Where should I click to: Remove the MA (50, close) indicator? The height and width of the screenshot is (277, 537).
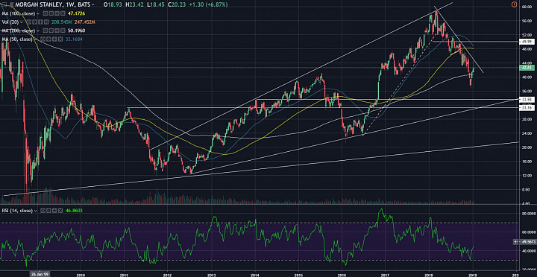60,39
